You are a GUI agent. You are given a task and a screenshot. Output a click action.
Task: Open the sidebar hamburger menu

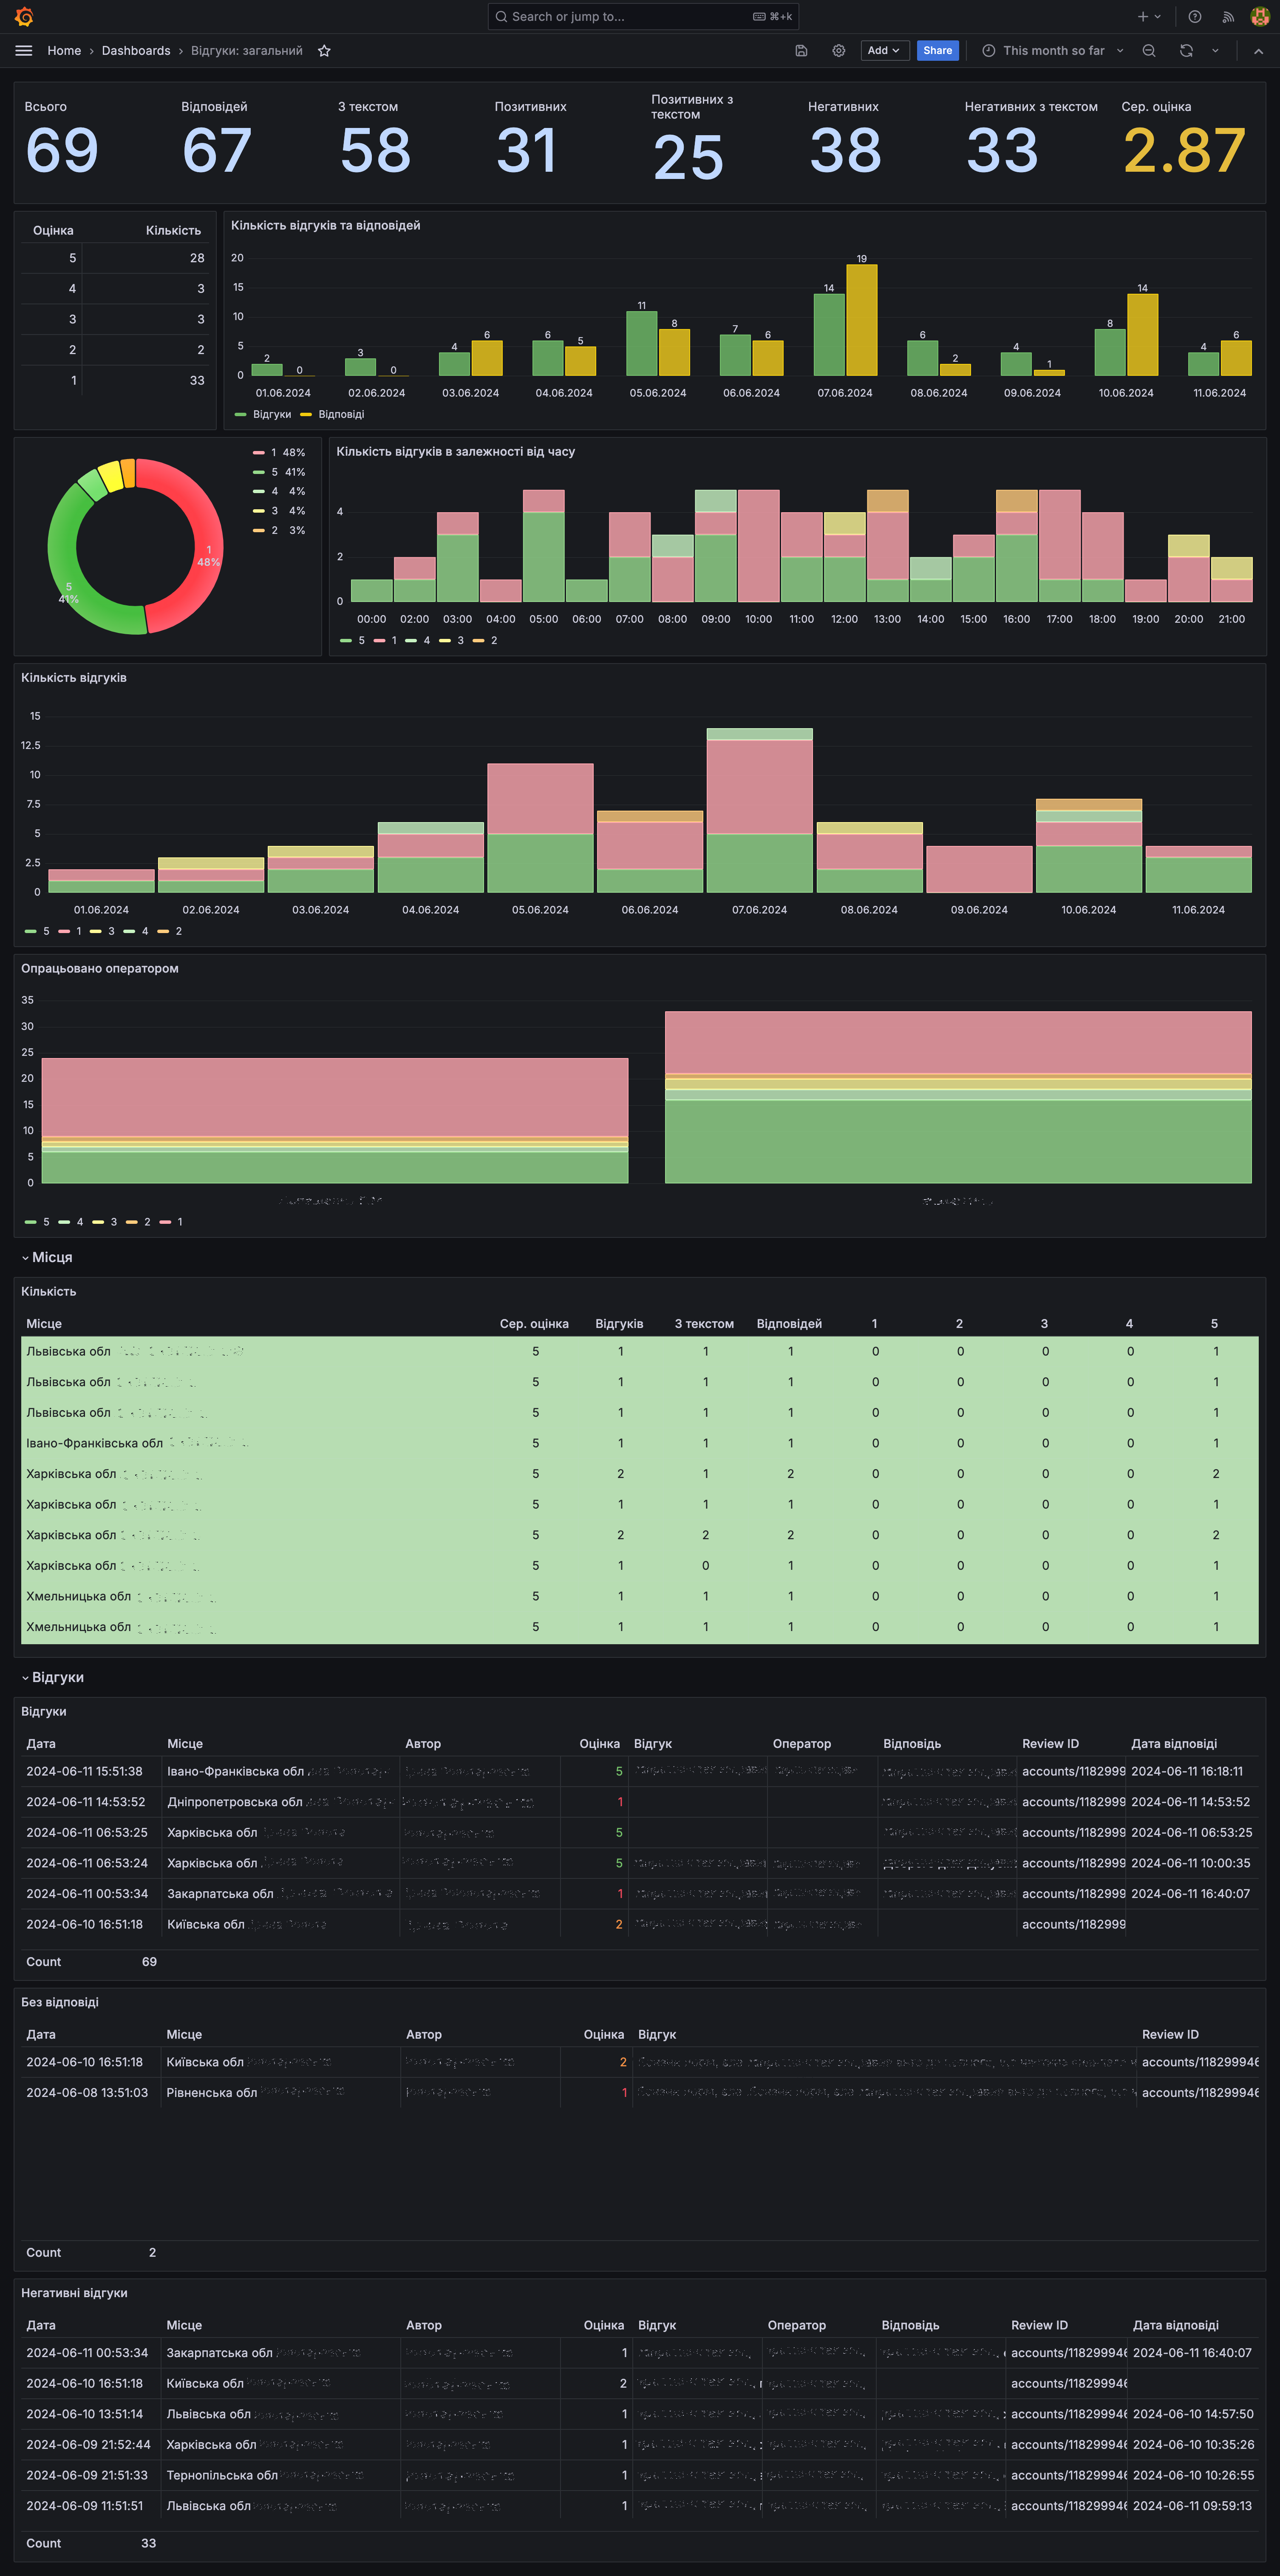point(24,51)
